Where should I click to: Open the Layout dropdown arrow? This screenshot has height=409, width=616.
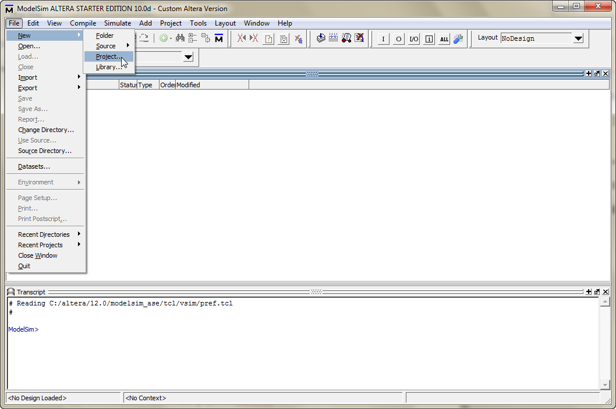578,38
